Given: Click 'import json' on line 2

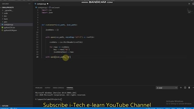Looking at the screenshot, I should click(47, 12).
